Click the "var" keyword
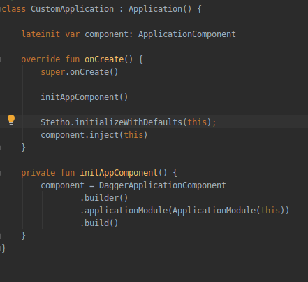This screenshot has width=308, height=282. click(x=73, y=34)
